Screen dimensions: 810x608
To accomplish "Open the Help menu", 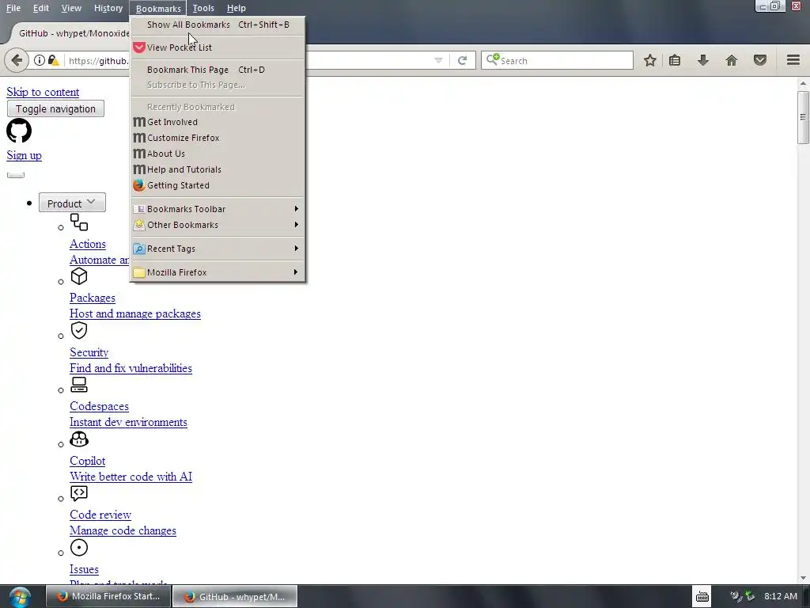I will pyautogui.click(x=236, y=8).
